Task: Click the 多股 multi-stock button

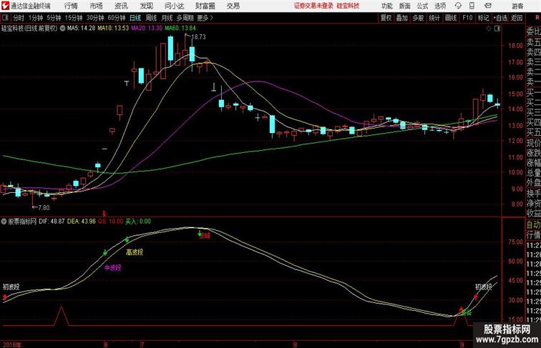Action: pos(418,18)
